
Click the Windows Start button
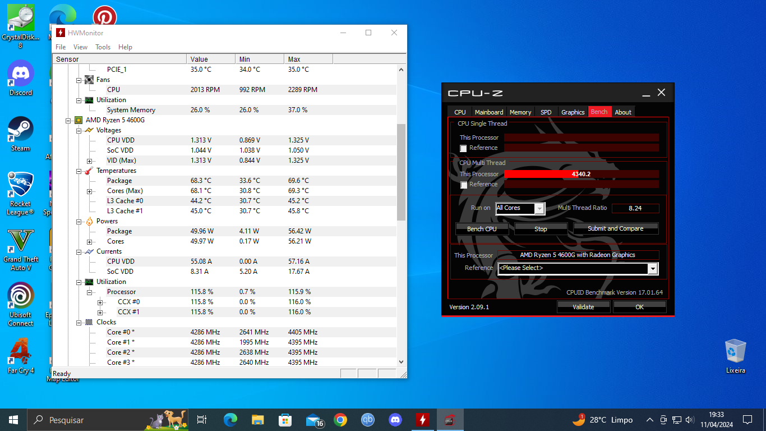coord(13,420)
